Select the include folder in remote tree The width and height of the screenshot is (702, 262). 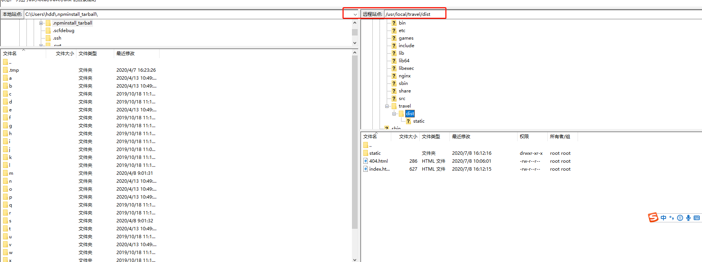[x=406, y=46]
